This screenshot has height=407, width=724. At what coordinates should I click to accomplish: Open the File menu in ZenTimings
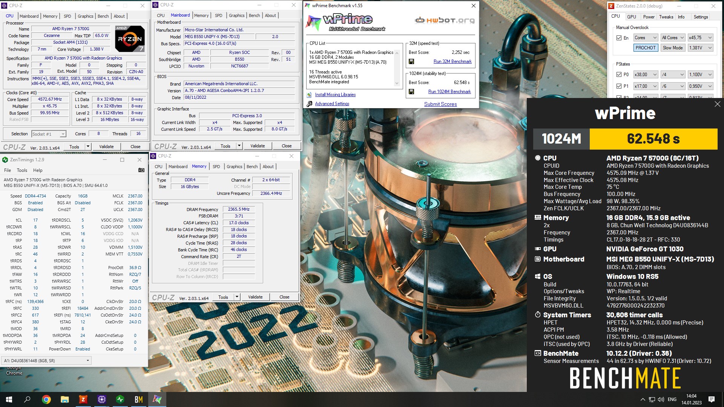pos(8,170)
